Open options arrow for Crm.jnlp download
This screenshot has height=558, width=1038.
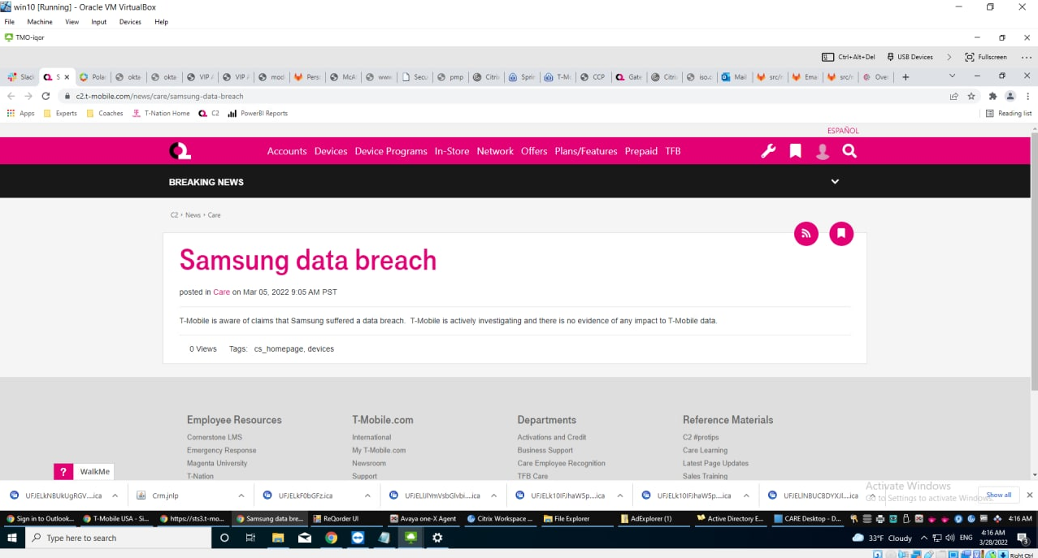241,495
